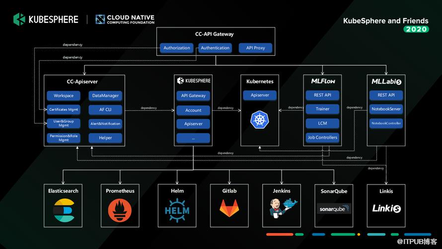Select the Authorization block
The height and width of the screenshot is (249, 442).
pyautogui.click(x=177, y=48)
